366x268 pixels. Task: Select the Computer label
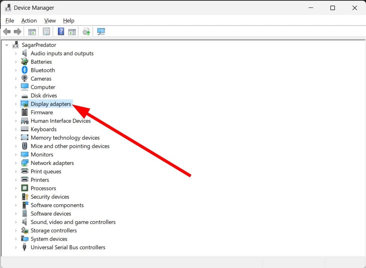[x=43, y=87]
